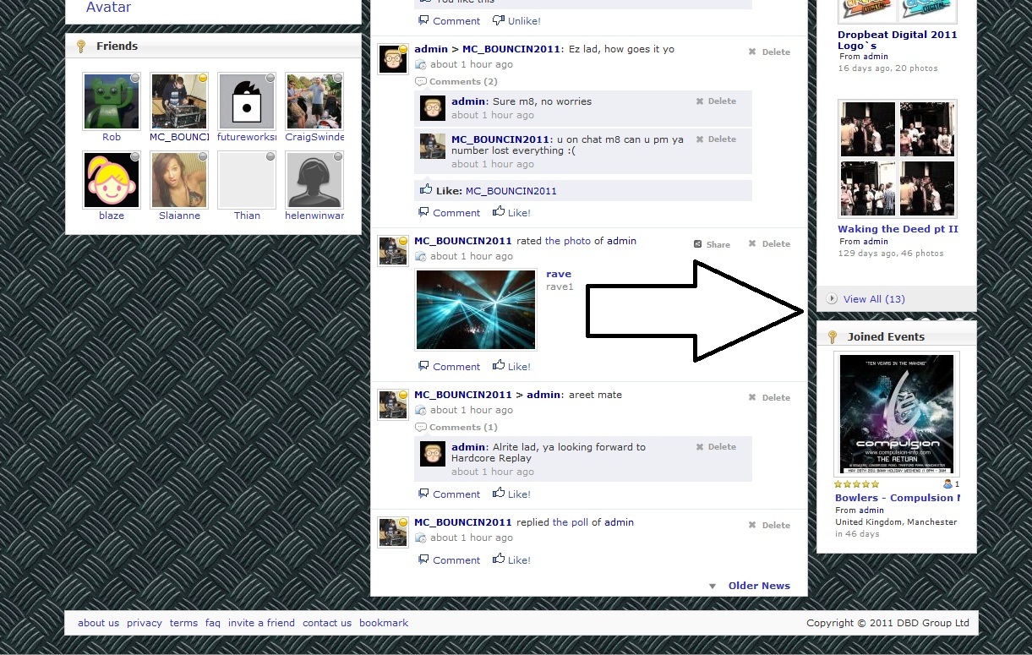Comment on the 'Ez lad, how goes it yo' post
The width and height of the screenshot is (1032, 655).
[449, 213]
